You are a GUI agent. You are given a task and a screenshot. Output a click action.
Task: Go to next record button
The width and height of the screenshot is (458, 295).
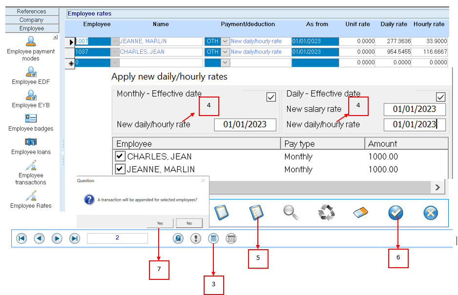tap(57, 238)
